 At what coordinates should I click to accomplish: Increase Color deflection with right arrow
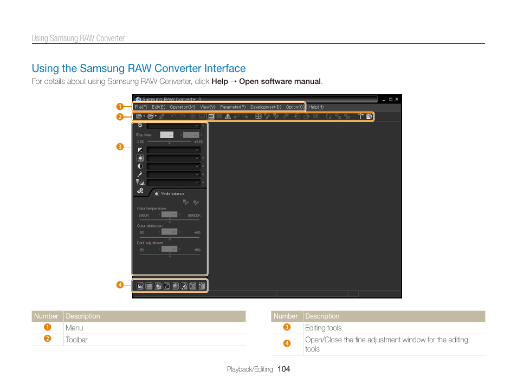[x=180, y=232]
